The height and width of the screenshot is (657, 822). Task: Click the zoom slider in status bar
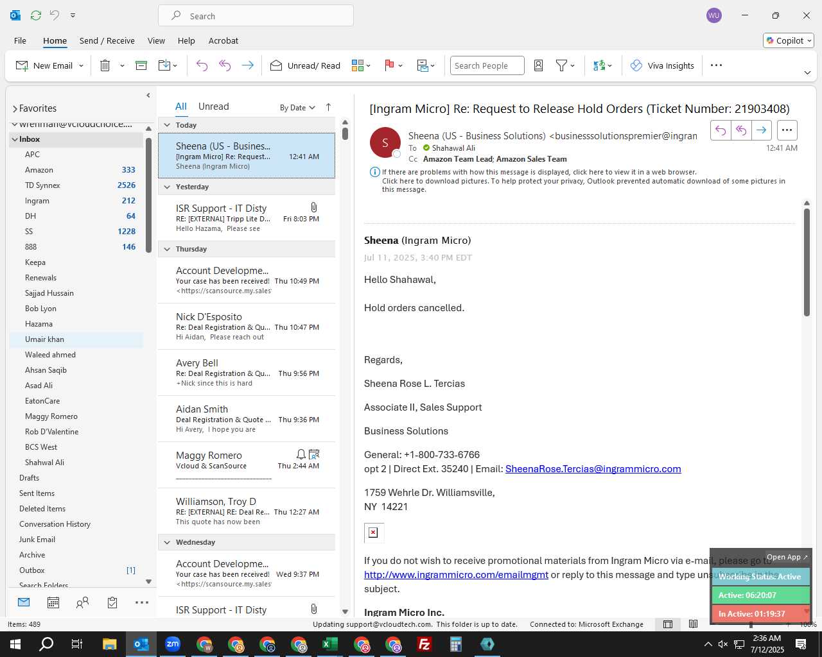751,624
